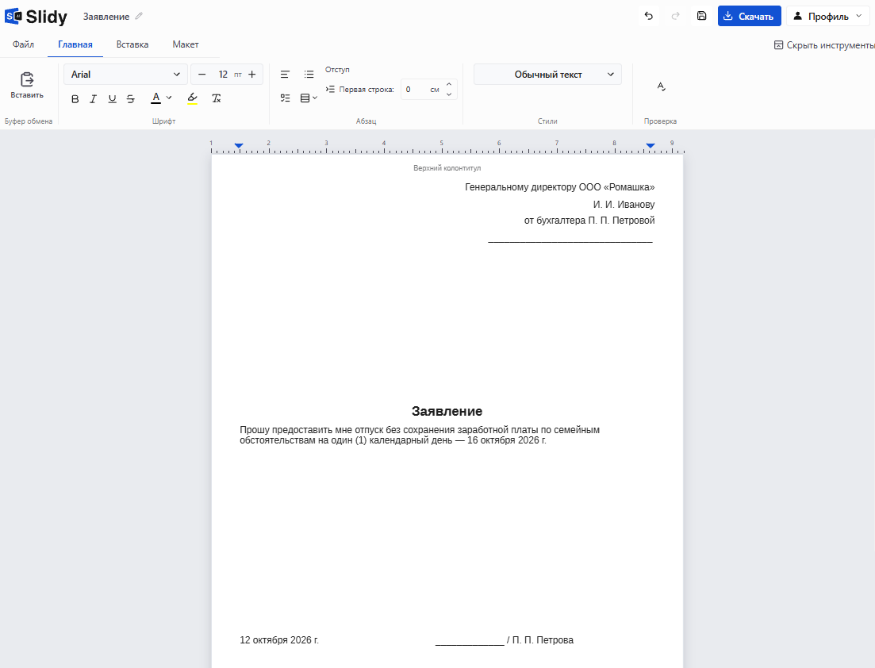Toggle strikethrough formatting
This screenshot has width=875, height=668.
click(131, 99)
